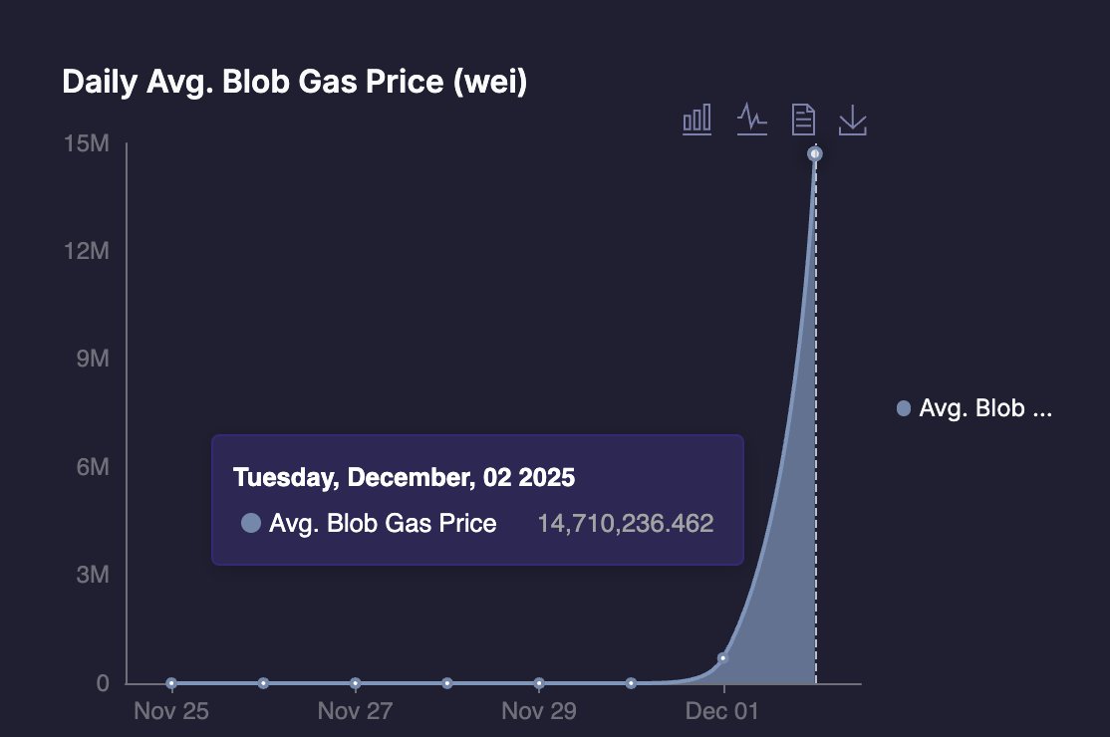Viewport: 1110px width, 737px height.
Task: Select the Nov 28 data point
Action: coord(447,683)
